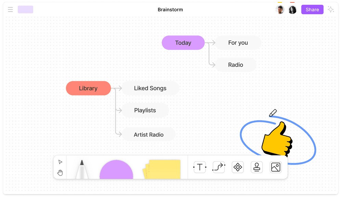Pick the pencil drawing tool
Image resolution: width=340 pixels, height=198 pixels.
(82, 169)
